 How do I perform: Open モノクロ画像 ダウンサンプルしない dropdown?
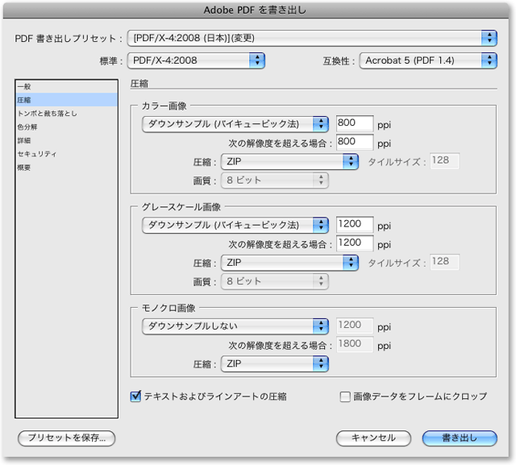pyautogui.click(x=235, y=326)
